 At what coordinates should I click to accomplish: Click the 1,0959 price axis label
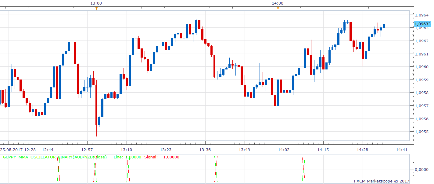[x=422, y=80]
